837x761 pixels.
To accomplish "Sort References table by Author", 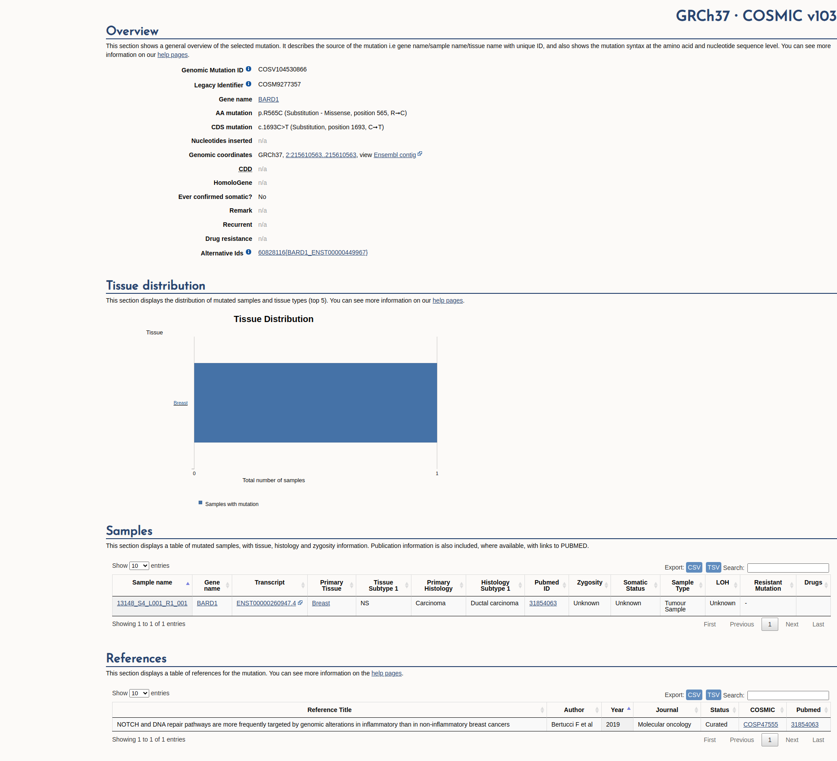I will coord(574,710).
